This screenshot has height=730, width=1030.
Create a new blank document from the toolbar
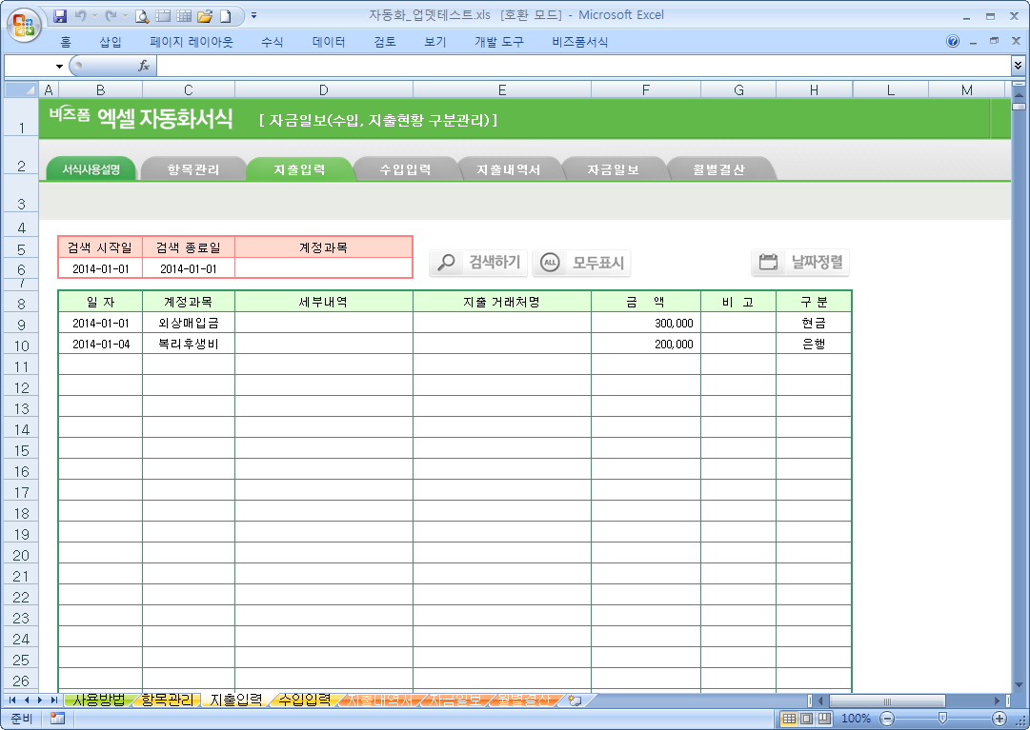coord(225,15)
